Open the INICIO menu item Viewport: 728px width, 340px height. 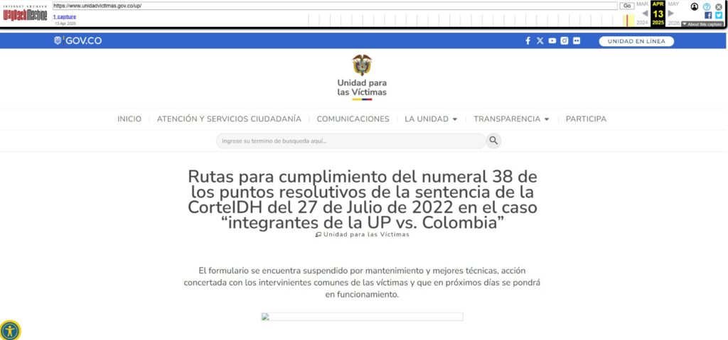129,119
